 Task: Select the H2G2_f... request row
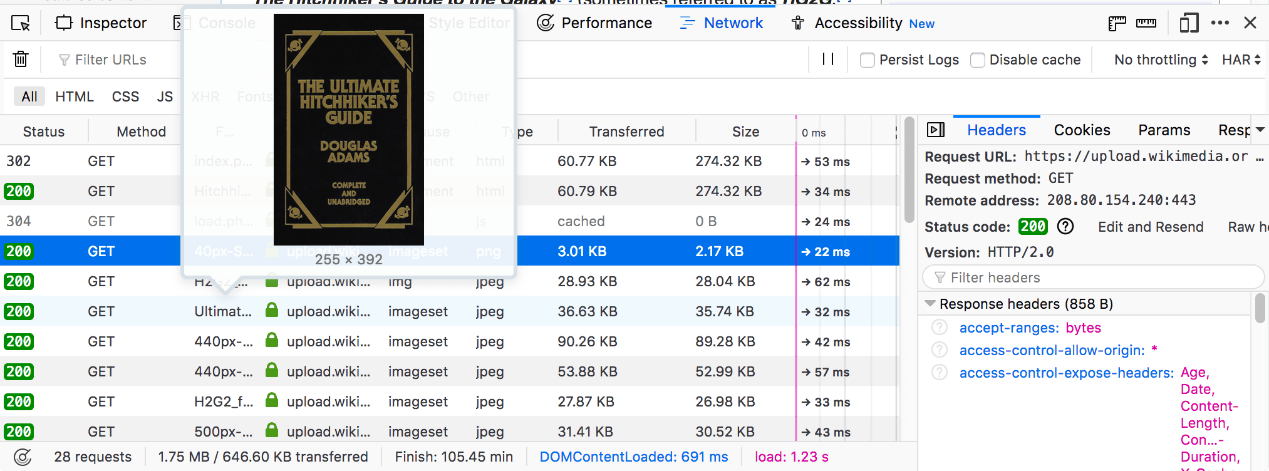pyautogui.click(x=450, y=401)
